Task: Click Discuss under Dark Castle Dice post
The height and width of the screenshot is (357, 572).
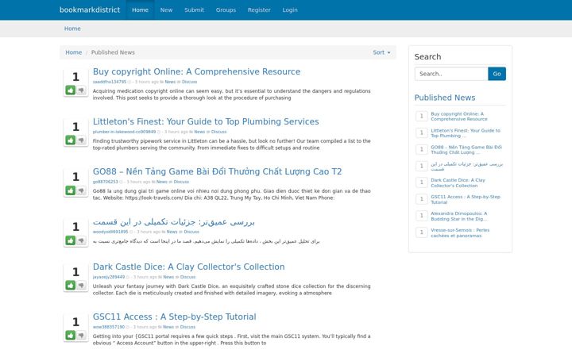Action: (x=187, y=277)
